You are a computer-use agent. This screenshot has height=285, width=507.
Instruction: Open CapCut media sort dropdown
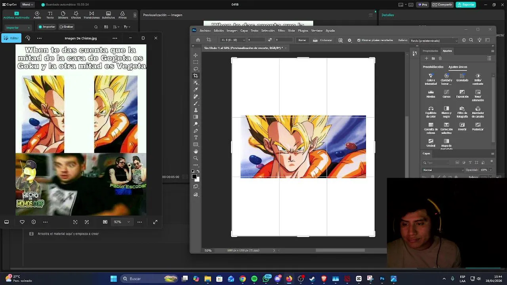pos(116,27)
